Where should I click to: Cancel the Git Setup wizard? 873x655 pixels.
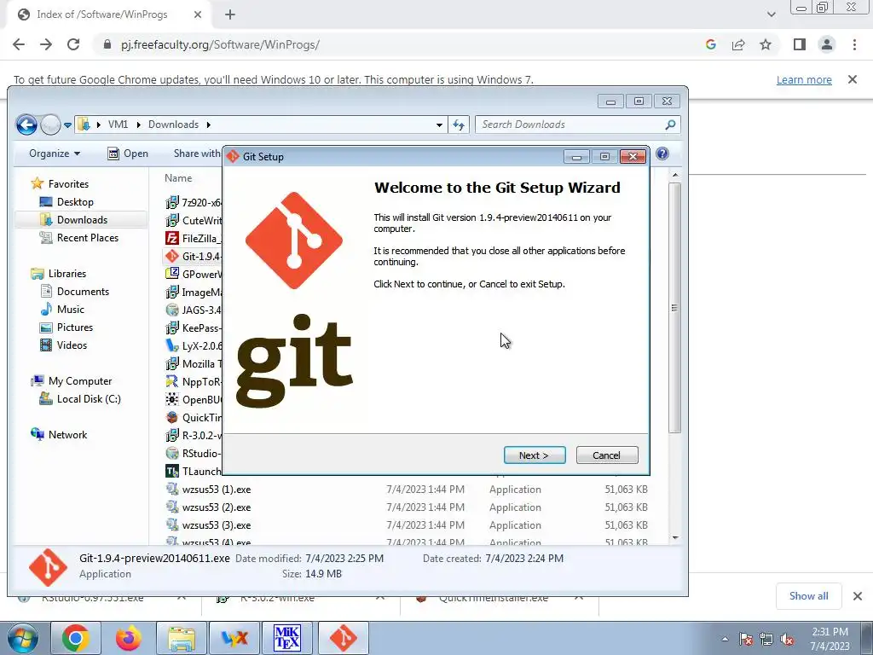[x=607, y=455]
